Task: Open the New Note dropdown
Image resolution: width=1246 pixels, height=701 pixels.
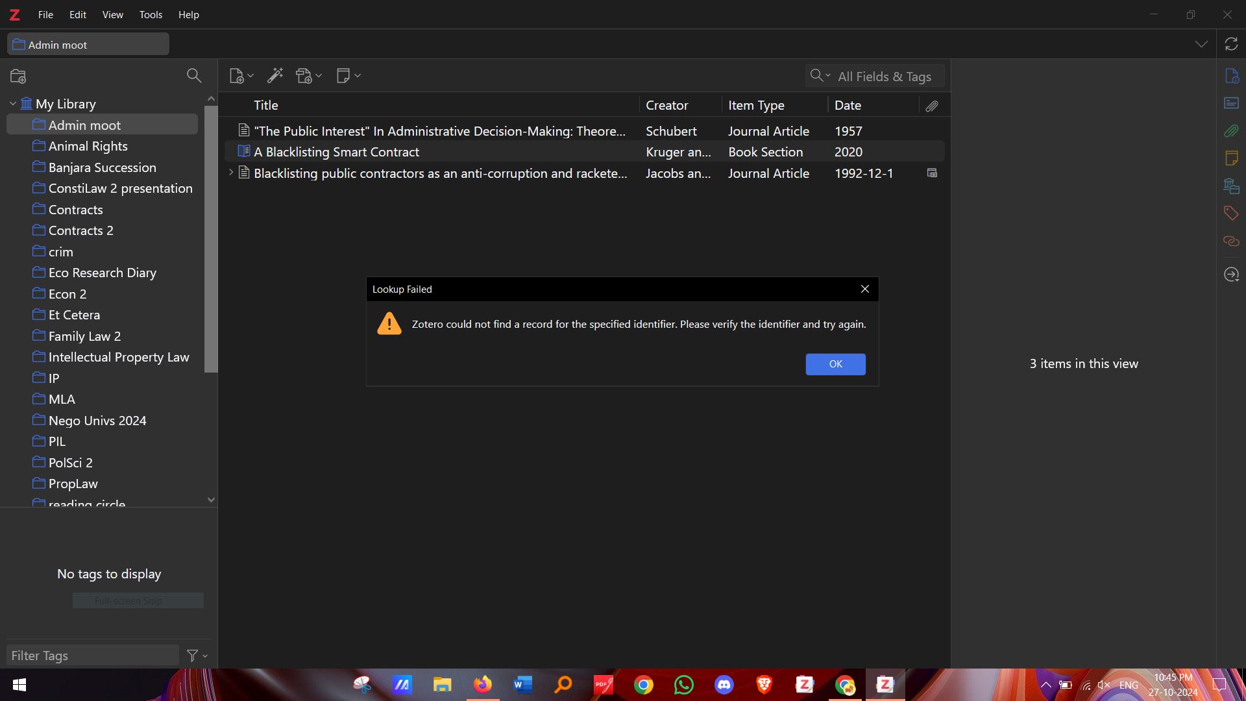Action: [x=348, y=76]
